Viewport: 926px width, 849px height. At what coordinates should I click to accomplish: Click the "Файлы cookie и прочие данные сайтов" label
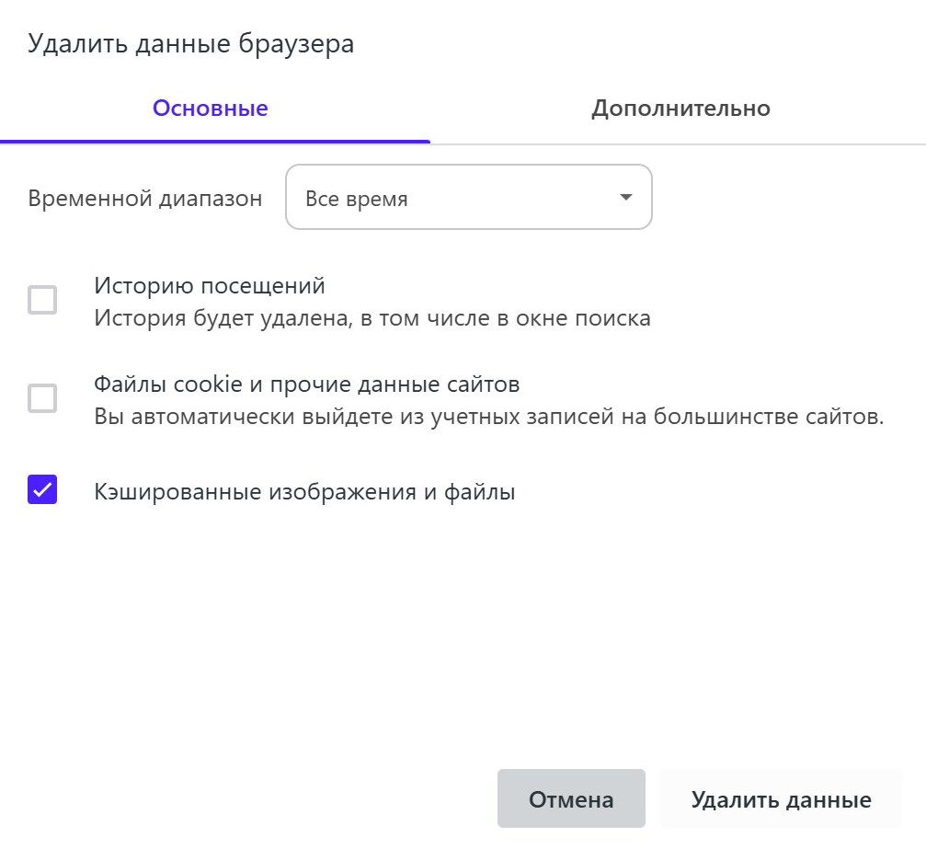(x=307, y=384)
